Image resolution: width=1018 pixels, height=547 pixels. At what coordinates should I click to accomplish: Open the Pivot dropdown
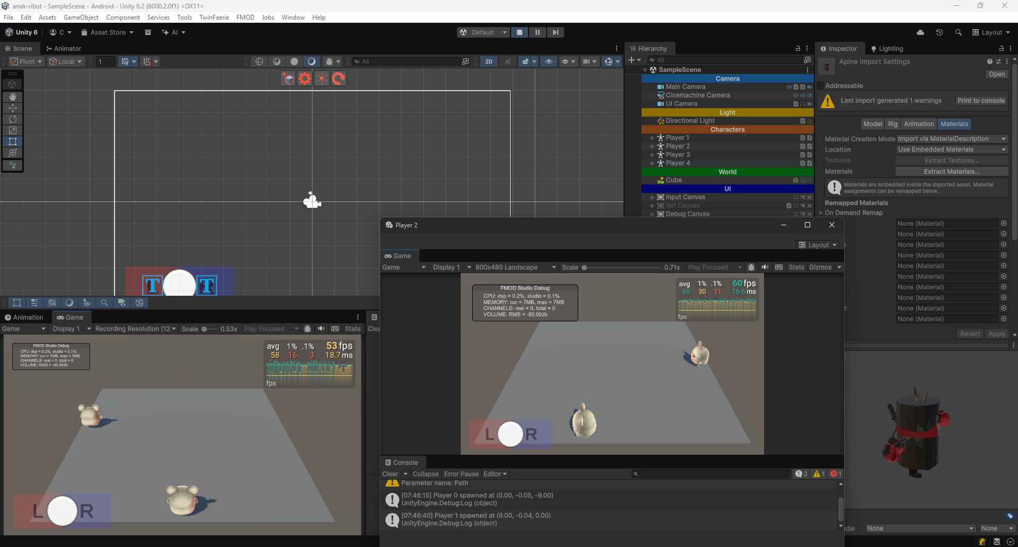point(26,61)
